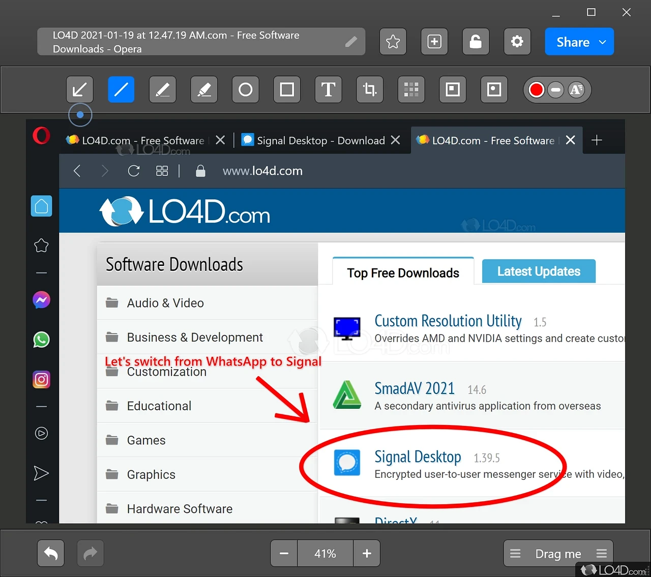Toggle favorite star for this capture
The width and height of the screenshot is (651, 577).
pyautogui.click(x=393, y=42)
